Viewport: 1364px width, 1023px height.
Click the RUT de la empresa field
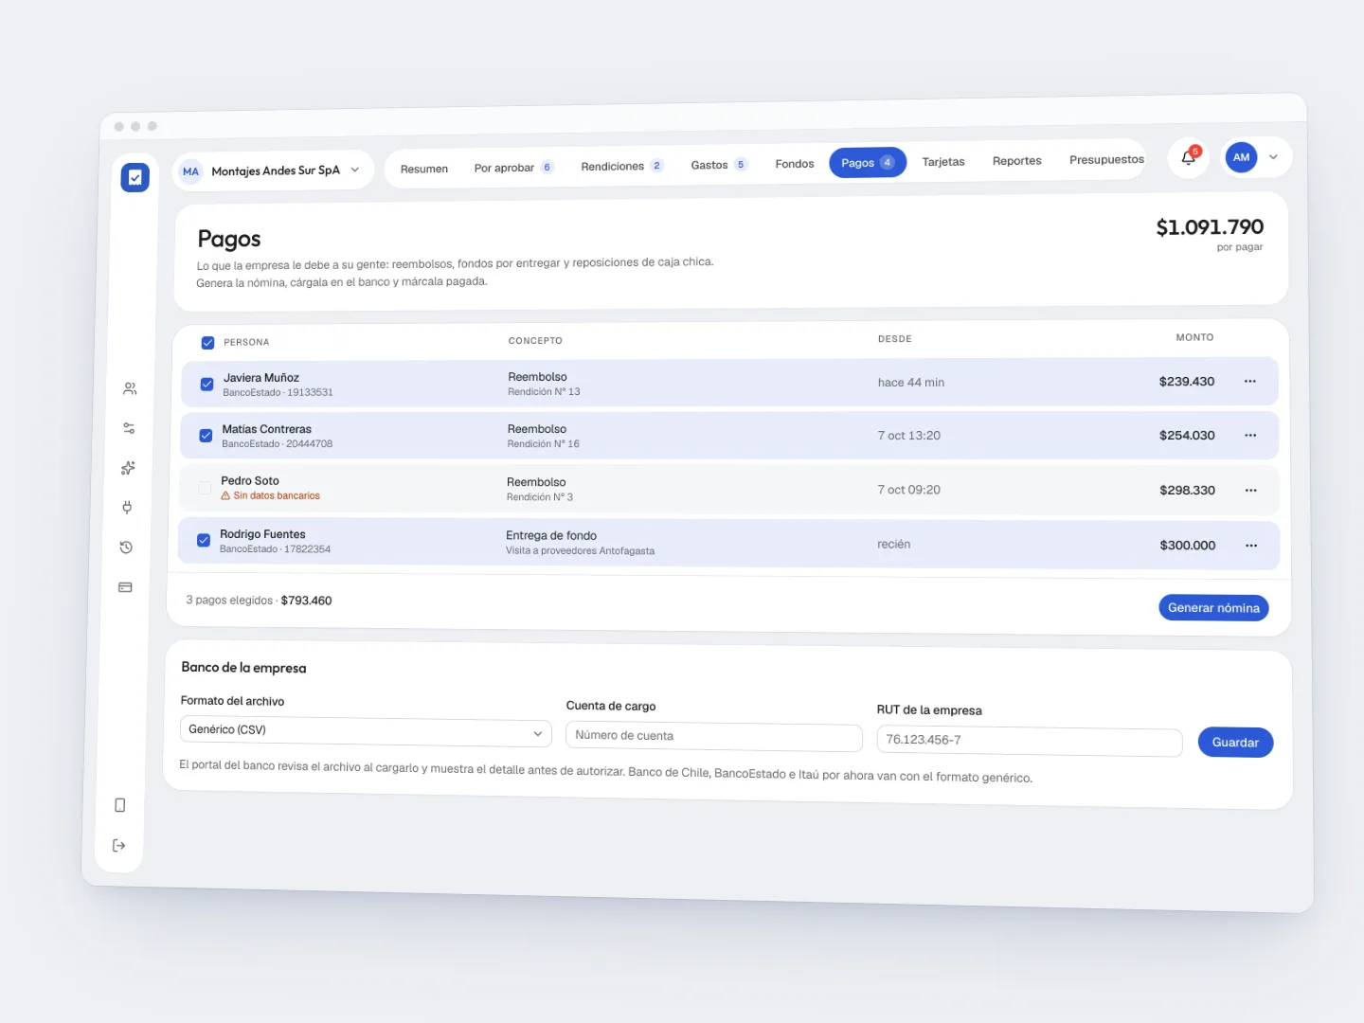point(1030,741)
